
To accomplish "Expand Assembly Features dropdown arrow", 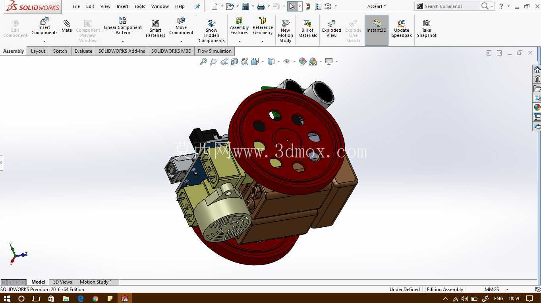I will pos(239,41).
